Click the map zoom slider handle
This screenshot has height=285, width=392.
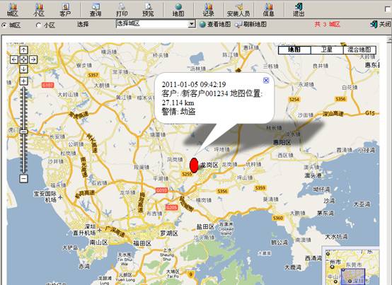24,132
